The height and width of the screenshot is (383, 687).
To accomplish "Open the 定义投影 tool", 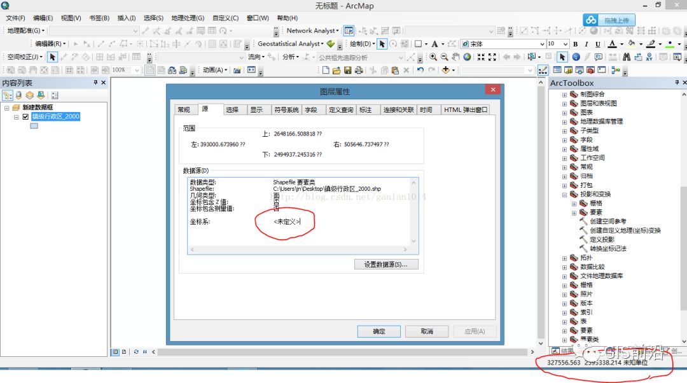I will [602, 240].
